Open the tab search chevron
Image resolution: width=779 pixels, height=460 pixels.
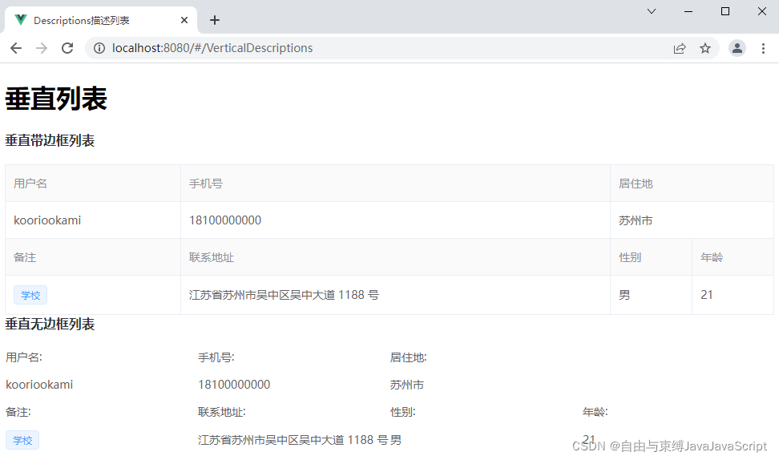click(x=652, y=11)
